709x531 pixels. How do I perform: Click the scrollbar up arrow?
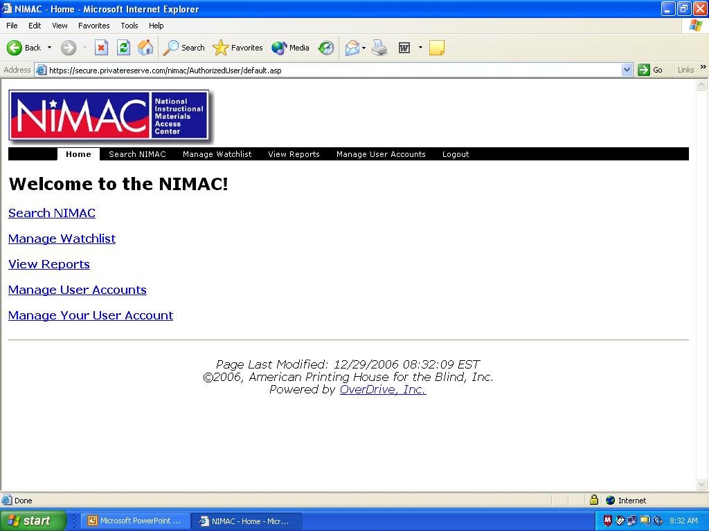click(702, 84)
